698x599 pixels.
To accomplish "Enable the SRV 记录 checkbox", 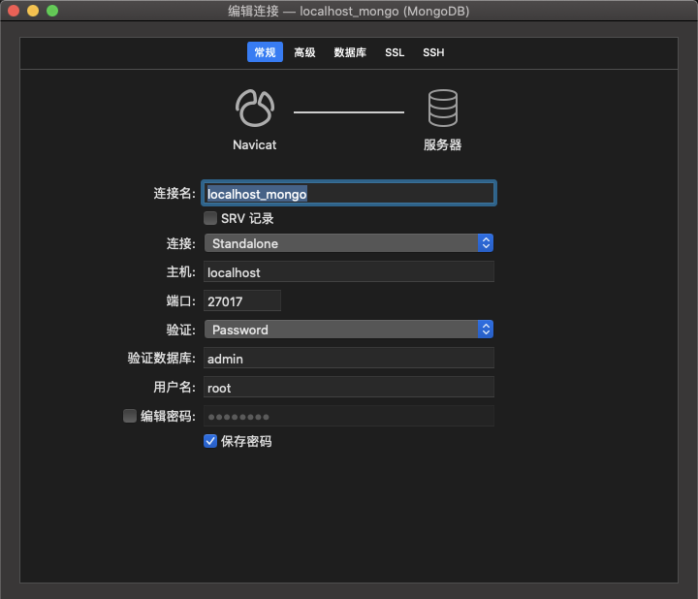I will pos(210,218).
